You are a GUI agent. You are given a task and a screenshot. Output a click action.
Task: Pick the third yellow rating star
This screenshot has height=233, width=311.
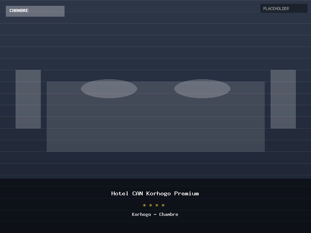(x=157, y=205)
